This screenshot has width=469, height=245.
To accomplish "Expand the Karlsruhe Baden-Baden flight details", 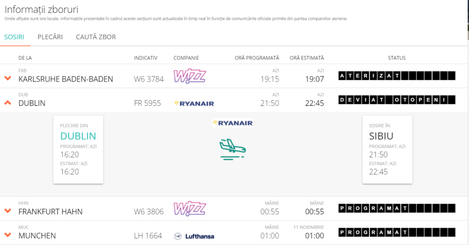I will tap(7, 78).
